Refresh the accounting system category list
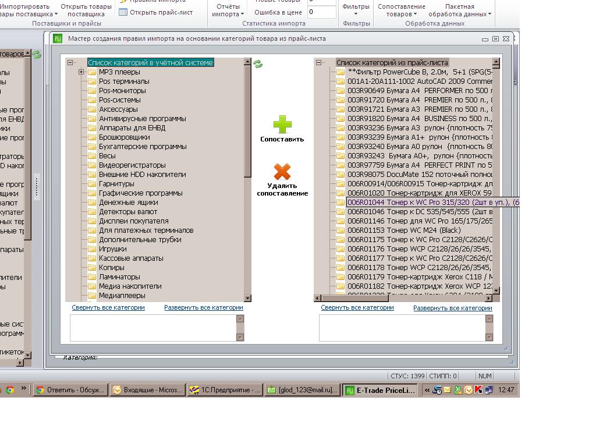The image size is (596, 447). (x=258, y=64)
